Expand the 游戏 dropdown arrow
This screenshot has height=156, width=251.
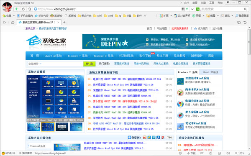pyautogui.click(x=232, y=15)
